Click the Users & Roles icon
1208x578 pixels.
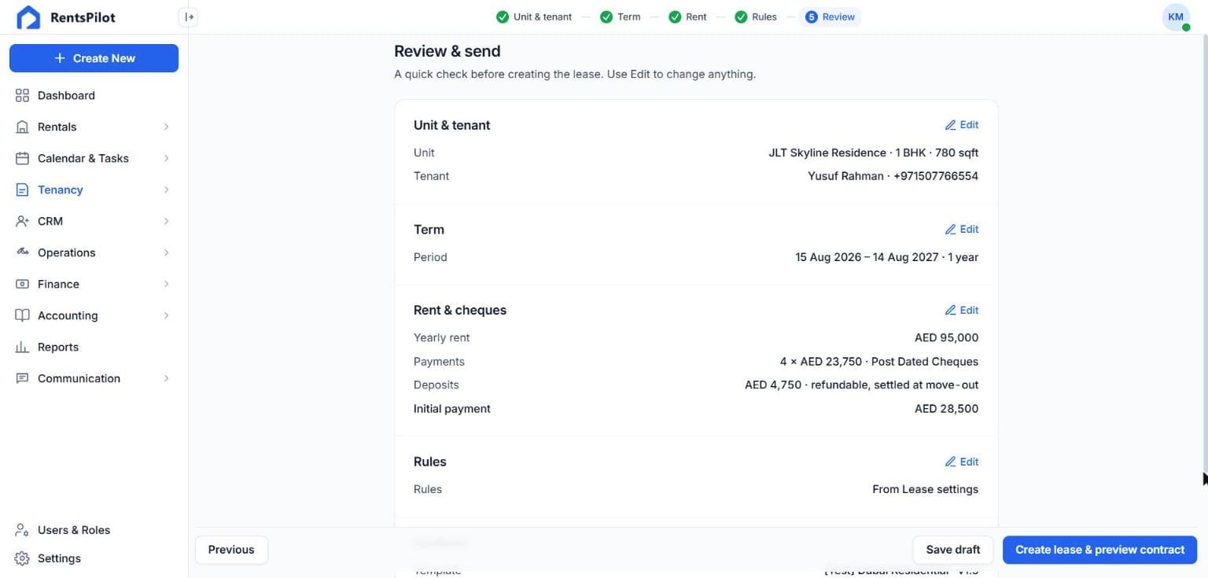pos(22,530)
